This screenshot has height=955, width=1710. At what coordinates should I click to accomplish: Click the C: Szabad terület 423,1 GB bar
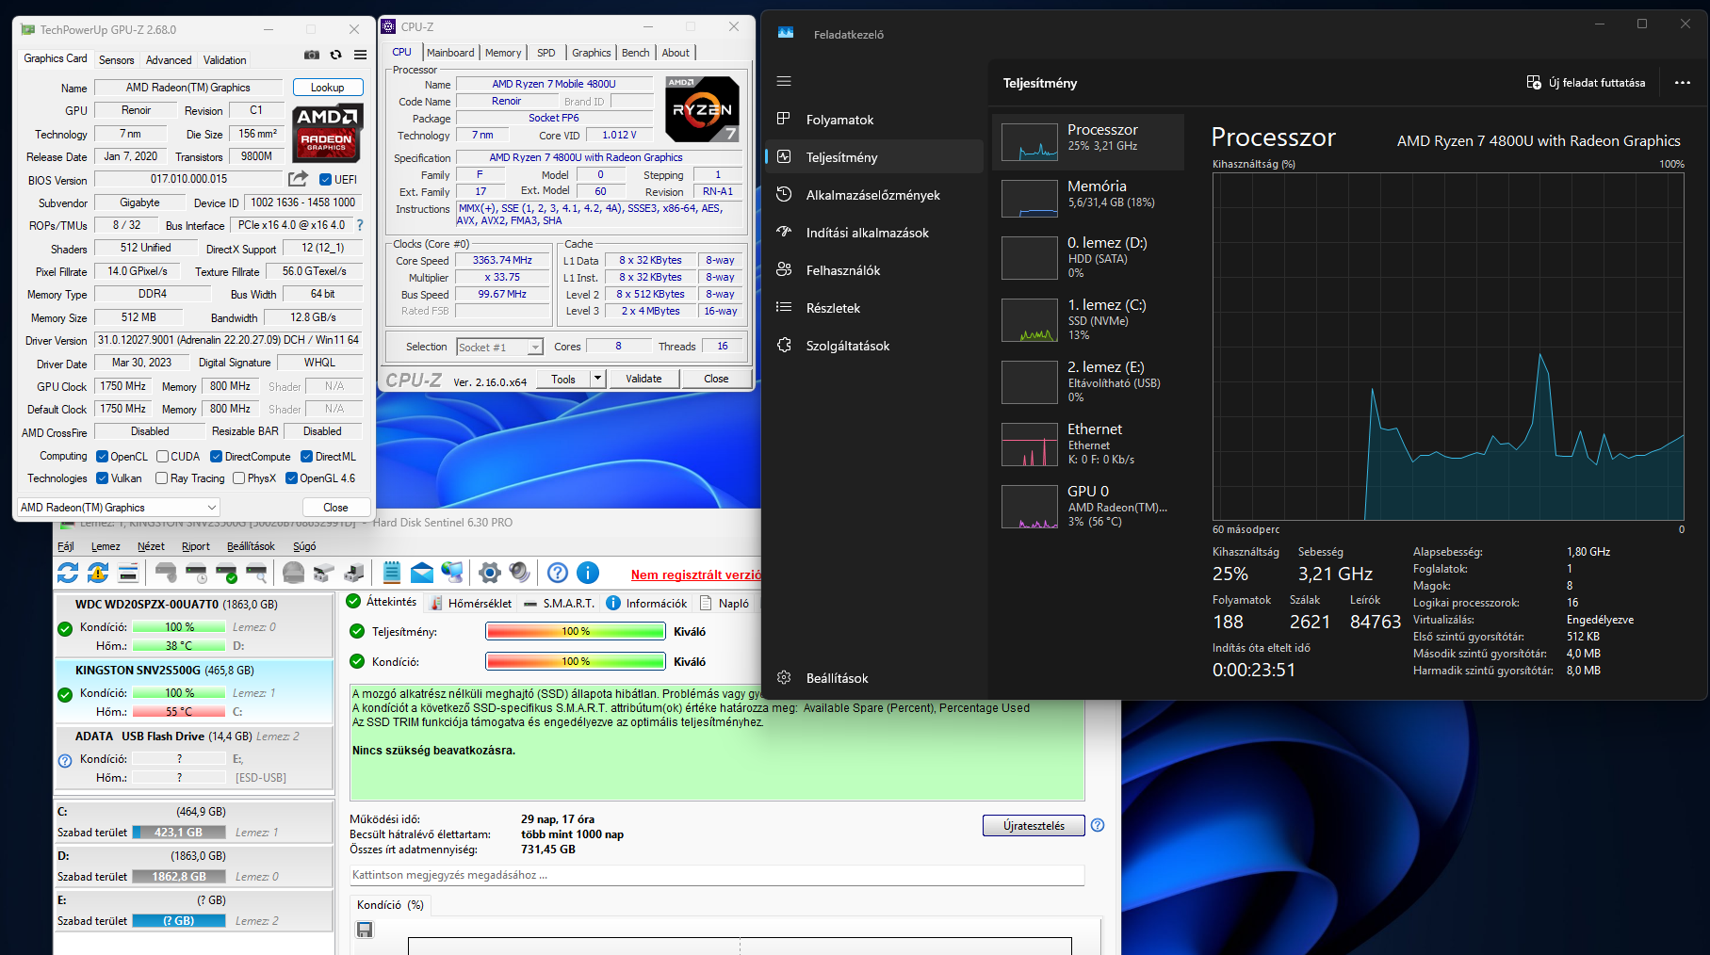pos(179,833)
